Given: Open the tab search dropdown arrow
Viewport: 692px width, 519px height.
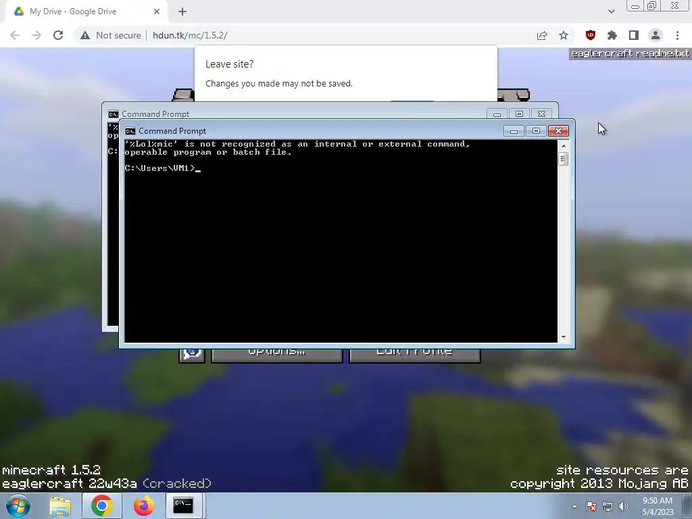Looking at the screenshot, I should pos(611,11).
